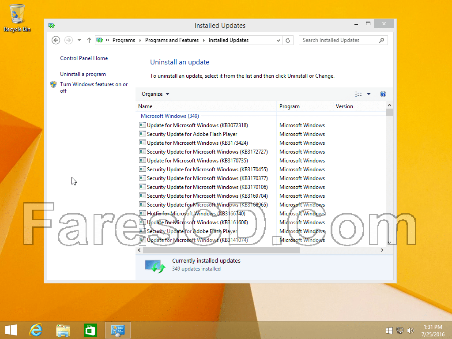The width and height of the screenshot is (452, 339).
Task: Click the shield icon beside Windows features
Action: click(x=53, y=84)
